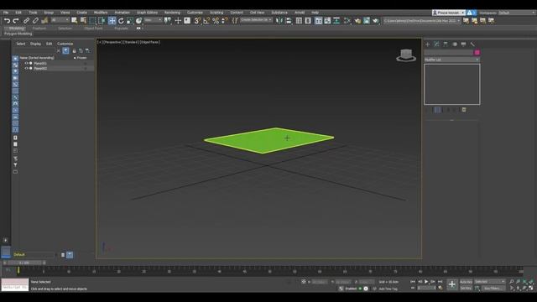Go to the animation end frame
This screenshot has height=302, width=537.
tap(440, 282)
